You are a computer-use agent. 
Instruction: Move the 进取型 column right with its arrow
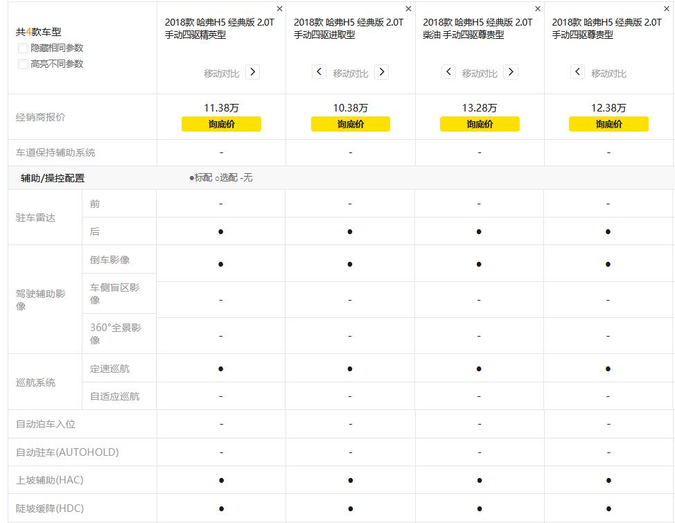pyautogui.click(x=382, y=71)
